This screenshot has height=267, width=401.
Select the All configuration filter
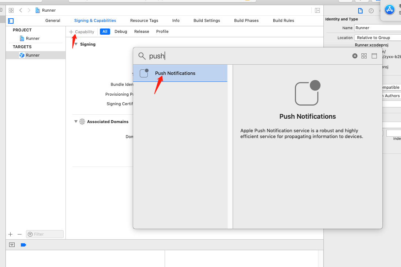[105, 31]
